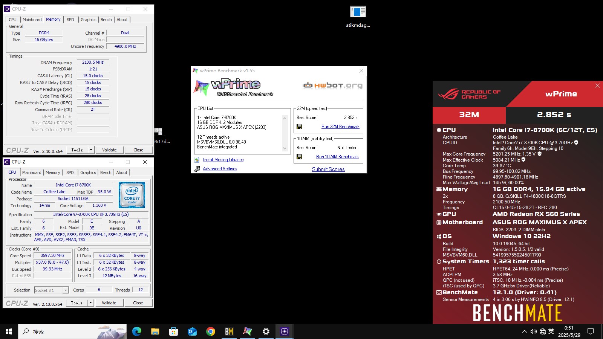Viewport: 603px width, 339px height.
Task: Click the DRAM Frequency 2100.5 MHz field
Action: (93, 62)
